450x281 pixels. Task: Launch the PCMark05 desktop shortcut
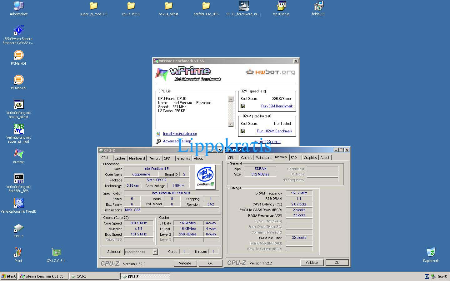click(18, 82)
